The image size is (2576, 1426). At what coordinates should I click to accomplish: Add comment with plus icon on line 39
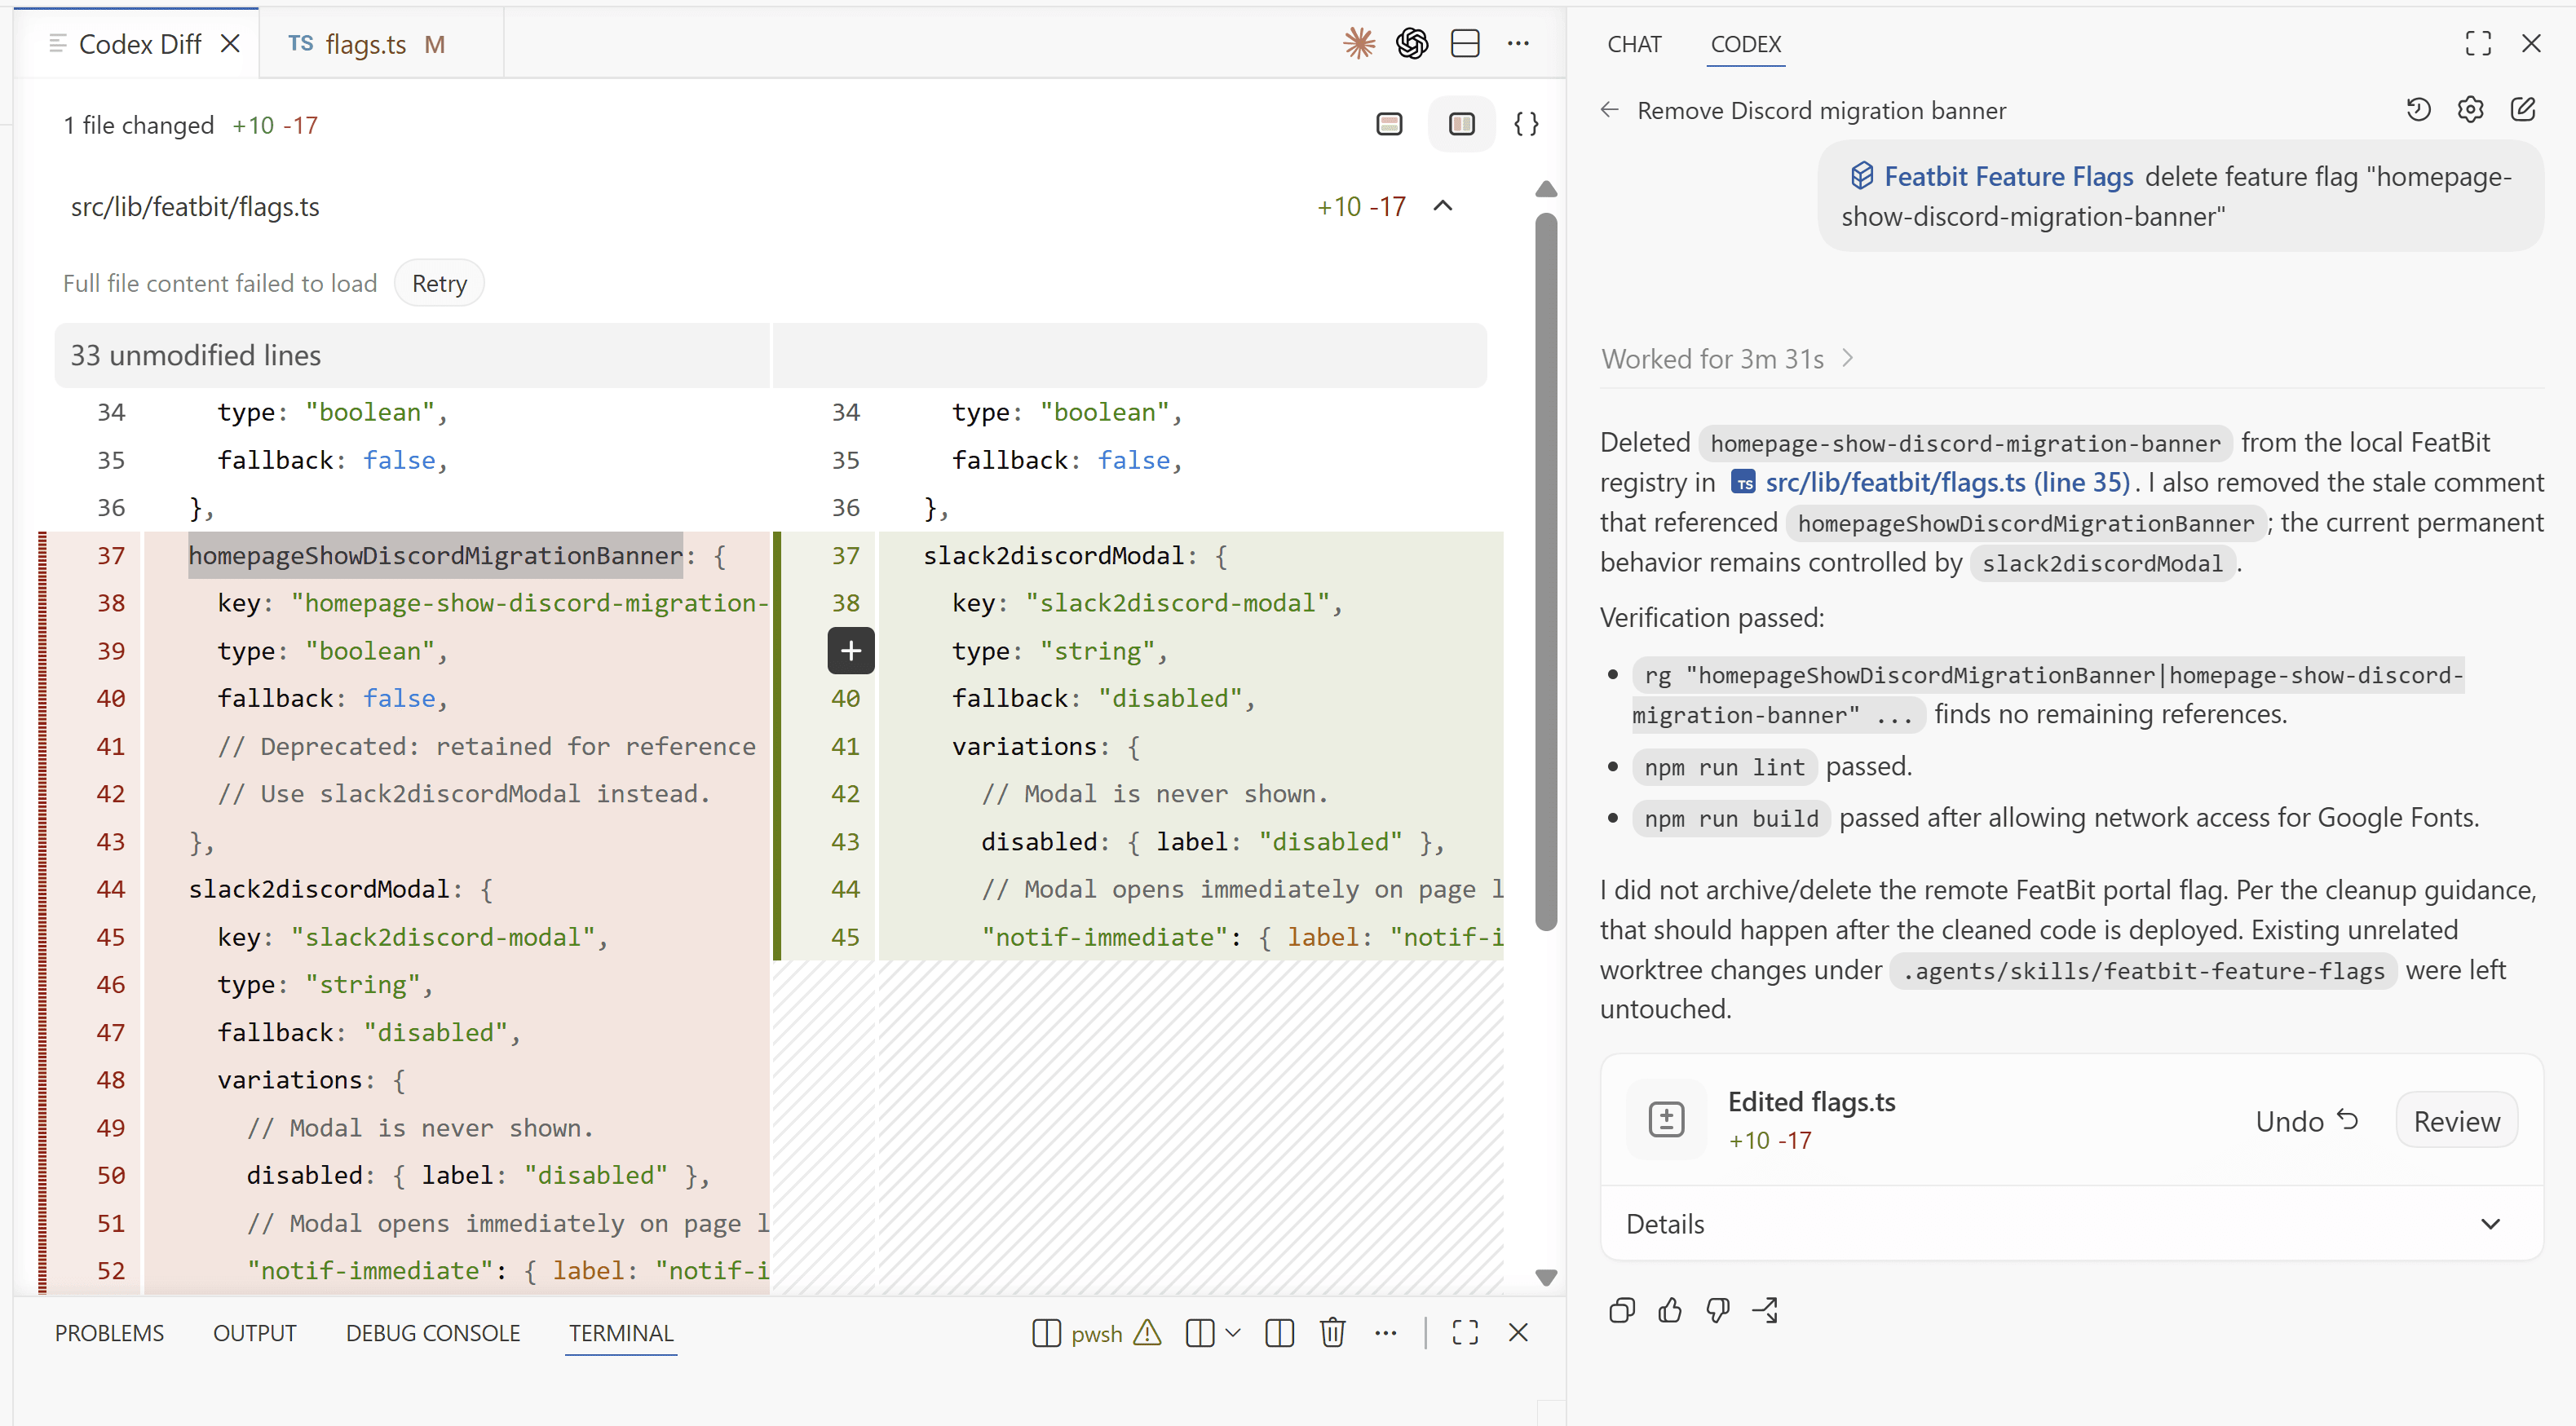(x=851, y=651)
